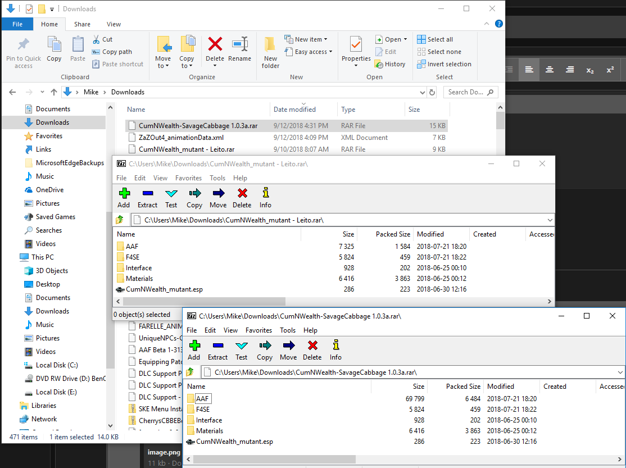
Task: Click Rename in Explorer ribbon
Action: tap(239, 49)
